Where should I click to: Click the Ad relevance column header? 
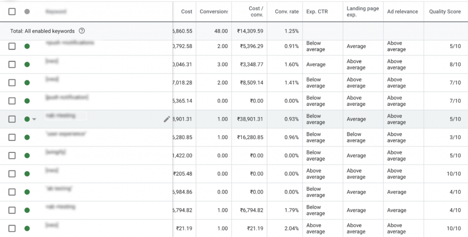[402, 11]
